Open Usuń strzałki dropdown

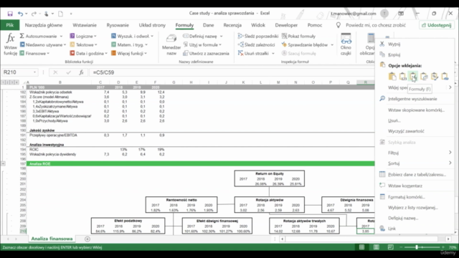click(x=256, y=53)
